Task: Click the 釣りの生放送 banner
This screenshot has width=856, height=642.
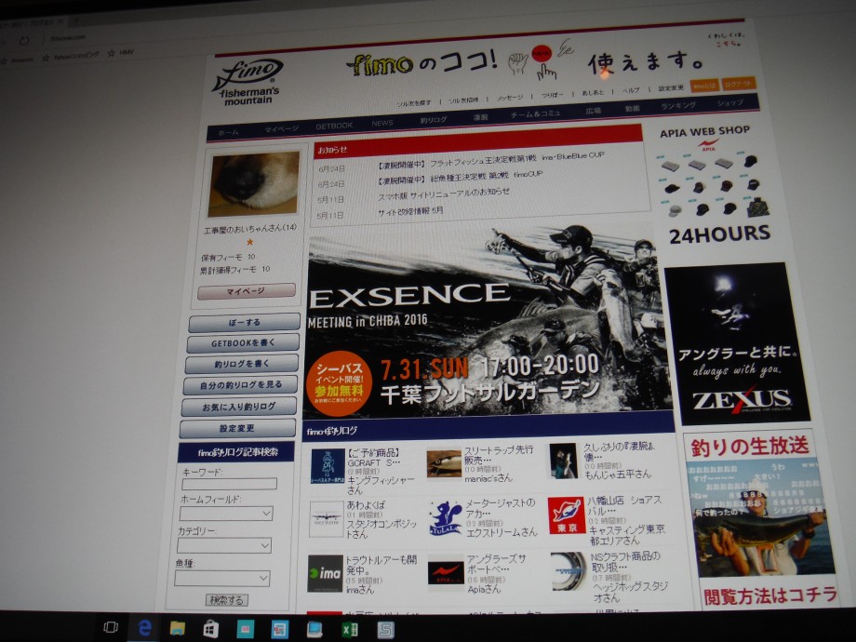Action: click(x=760, y=519)
